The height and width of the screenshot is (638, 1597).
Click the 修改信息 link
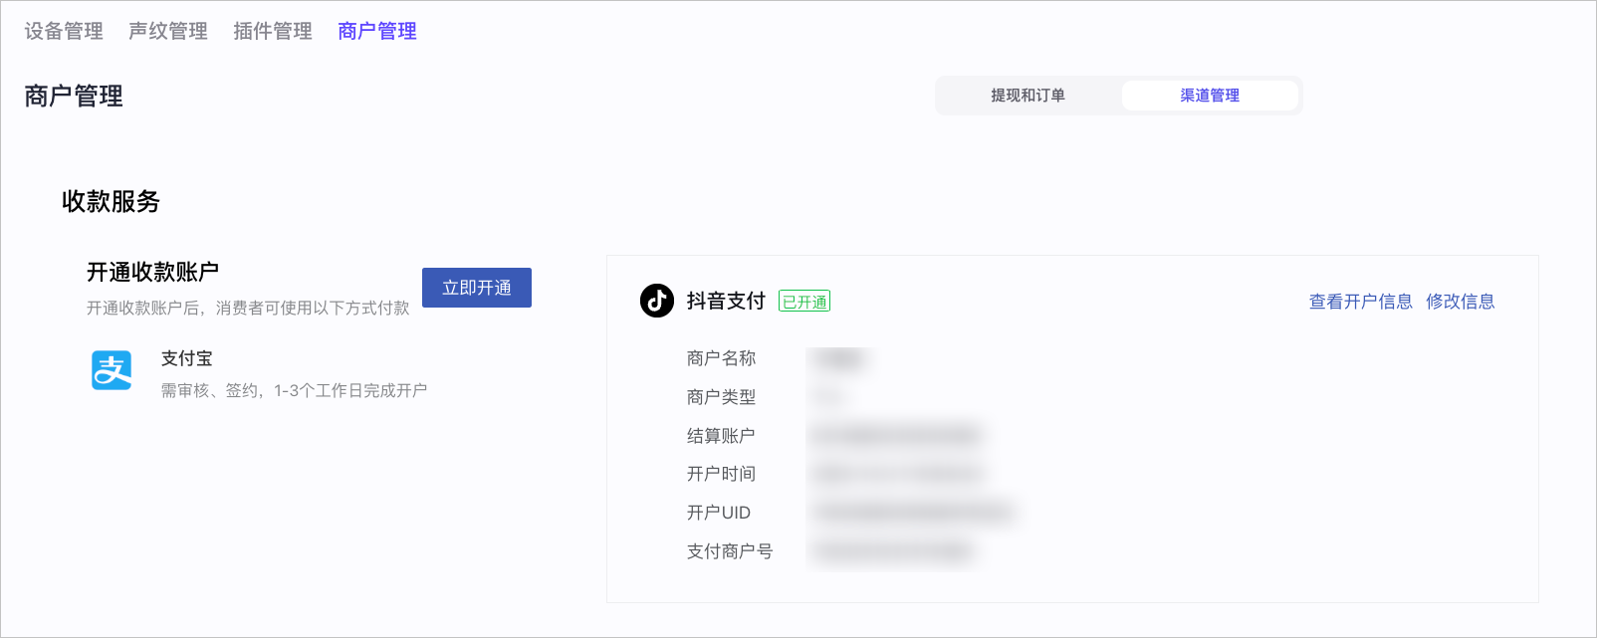click(x=1461, y=302)
